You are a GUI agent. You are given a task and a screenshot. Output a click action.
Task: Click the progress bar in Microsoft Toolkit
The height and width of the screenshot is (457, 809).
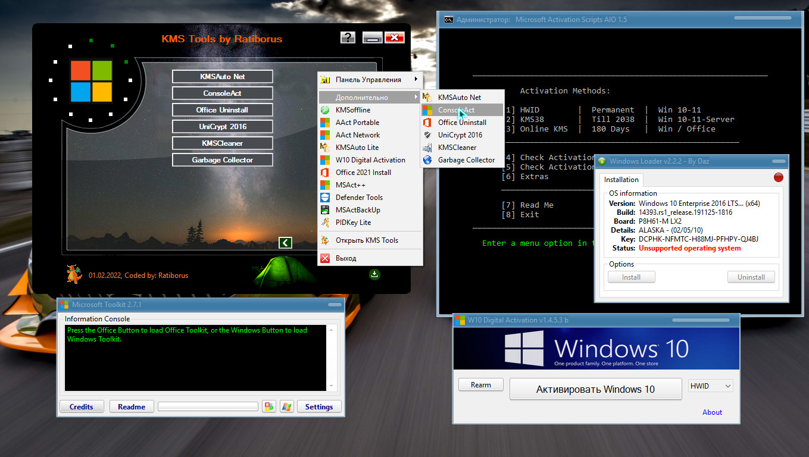tap(208, 406)
